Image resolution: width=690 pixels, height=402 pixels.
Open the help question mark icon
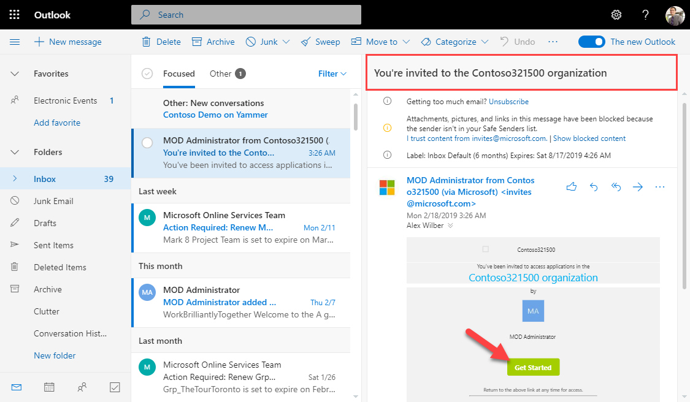(645, 15)
